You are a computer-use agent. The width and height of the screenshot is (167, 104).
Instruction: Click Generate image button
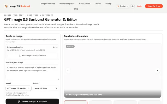[x=32, y=101]
